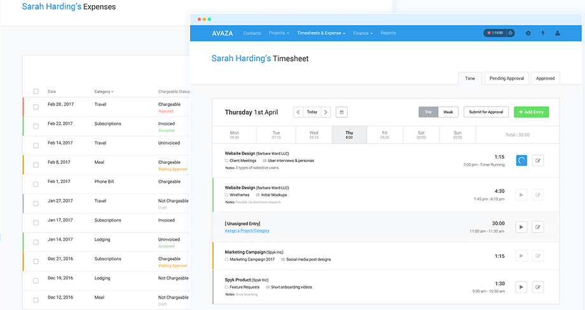This screenshot has height=310, width=585.
Task: Click the Date column header in expenses
Action: point(52,91)
